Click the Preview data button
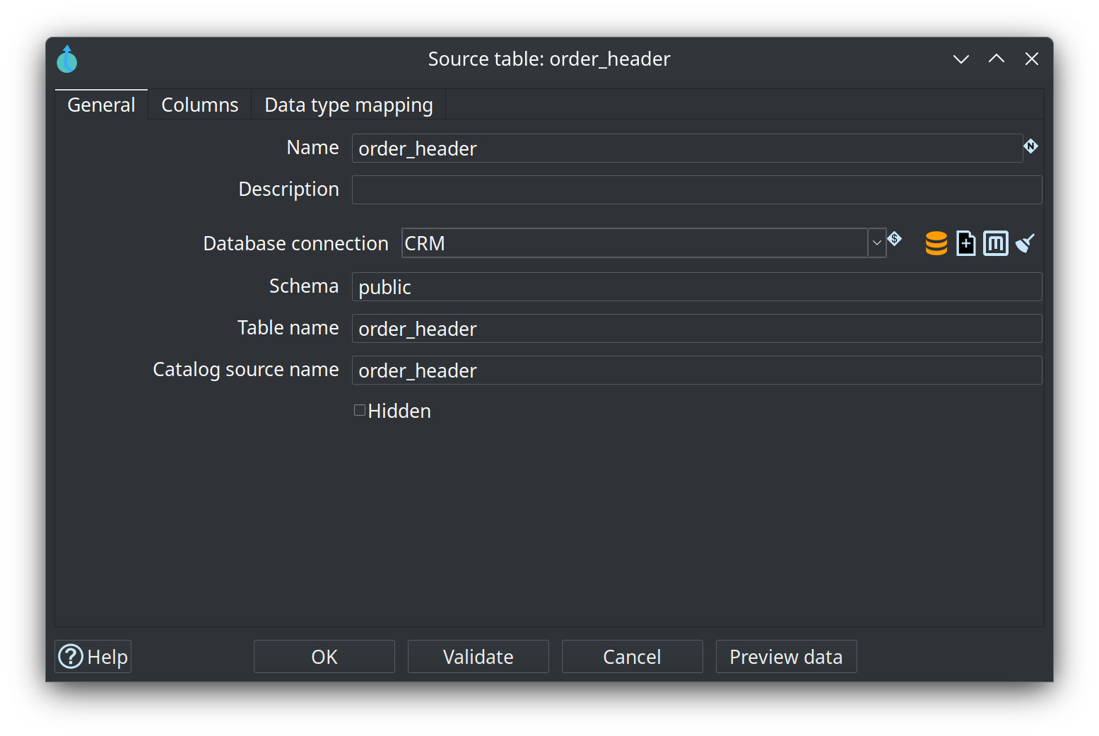The height and width of the screenshot is (736, 1099). coord(787,657)
